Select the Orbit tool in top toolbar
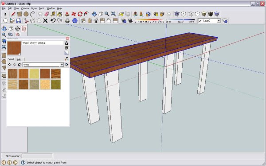The height and width of the screenshot is (166, 266). tap(94, 14)
